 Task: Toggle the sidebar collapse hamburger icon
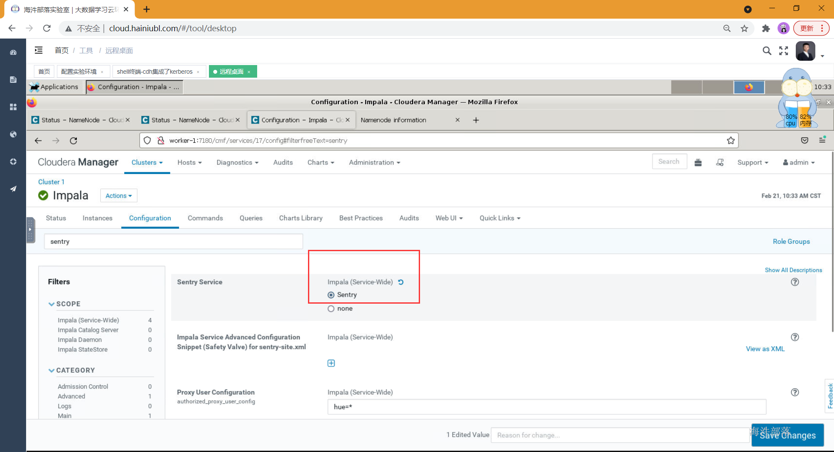(39, 50)
